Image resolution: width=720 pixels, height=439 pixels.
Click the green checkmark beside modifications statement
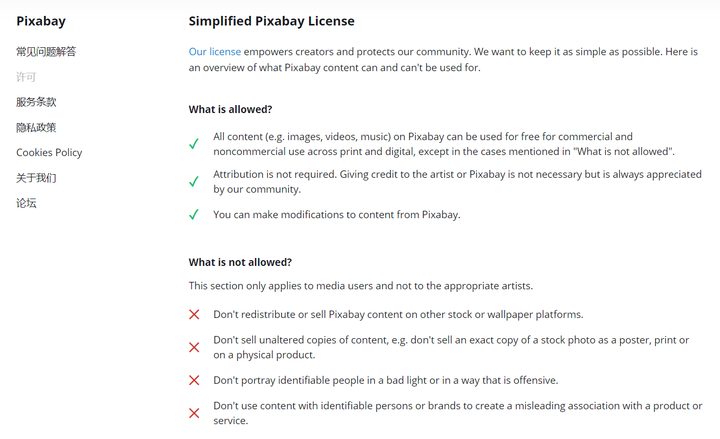coord(194,214)
